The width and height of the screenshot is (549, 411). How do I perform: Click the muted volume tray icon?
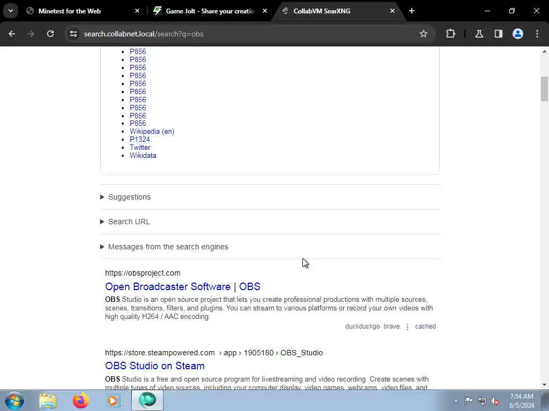(495, 401)
